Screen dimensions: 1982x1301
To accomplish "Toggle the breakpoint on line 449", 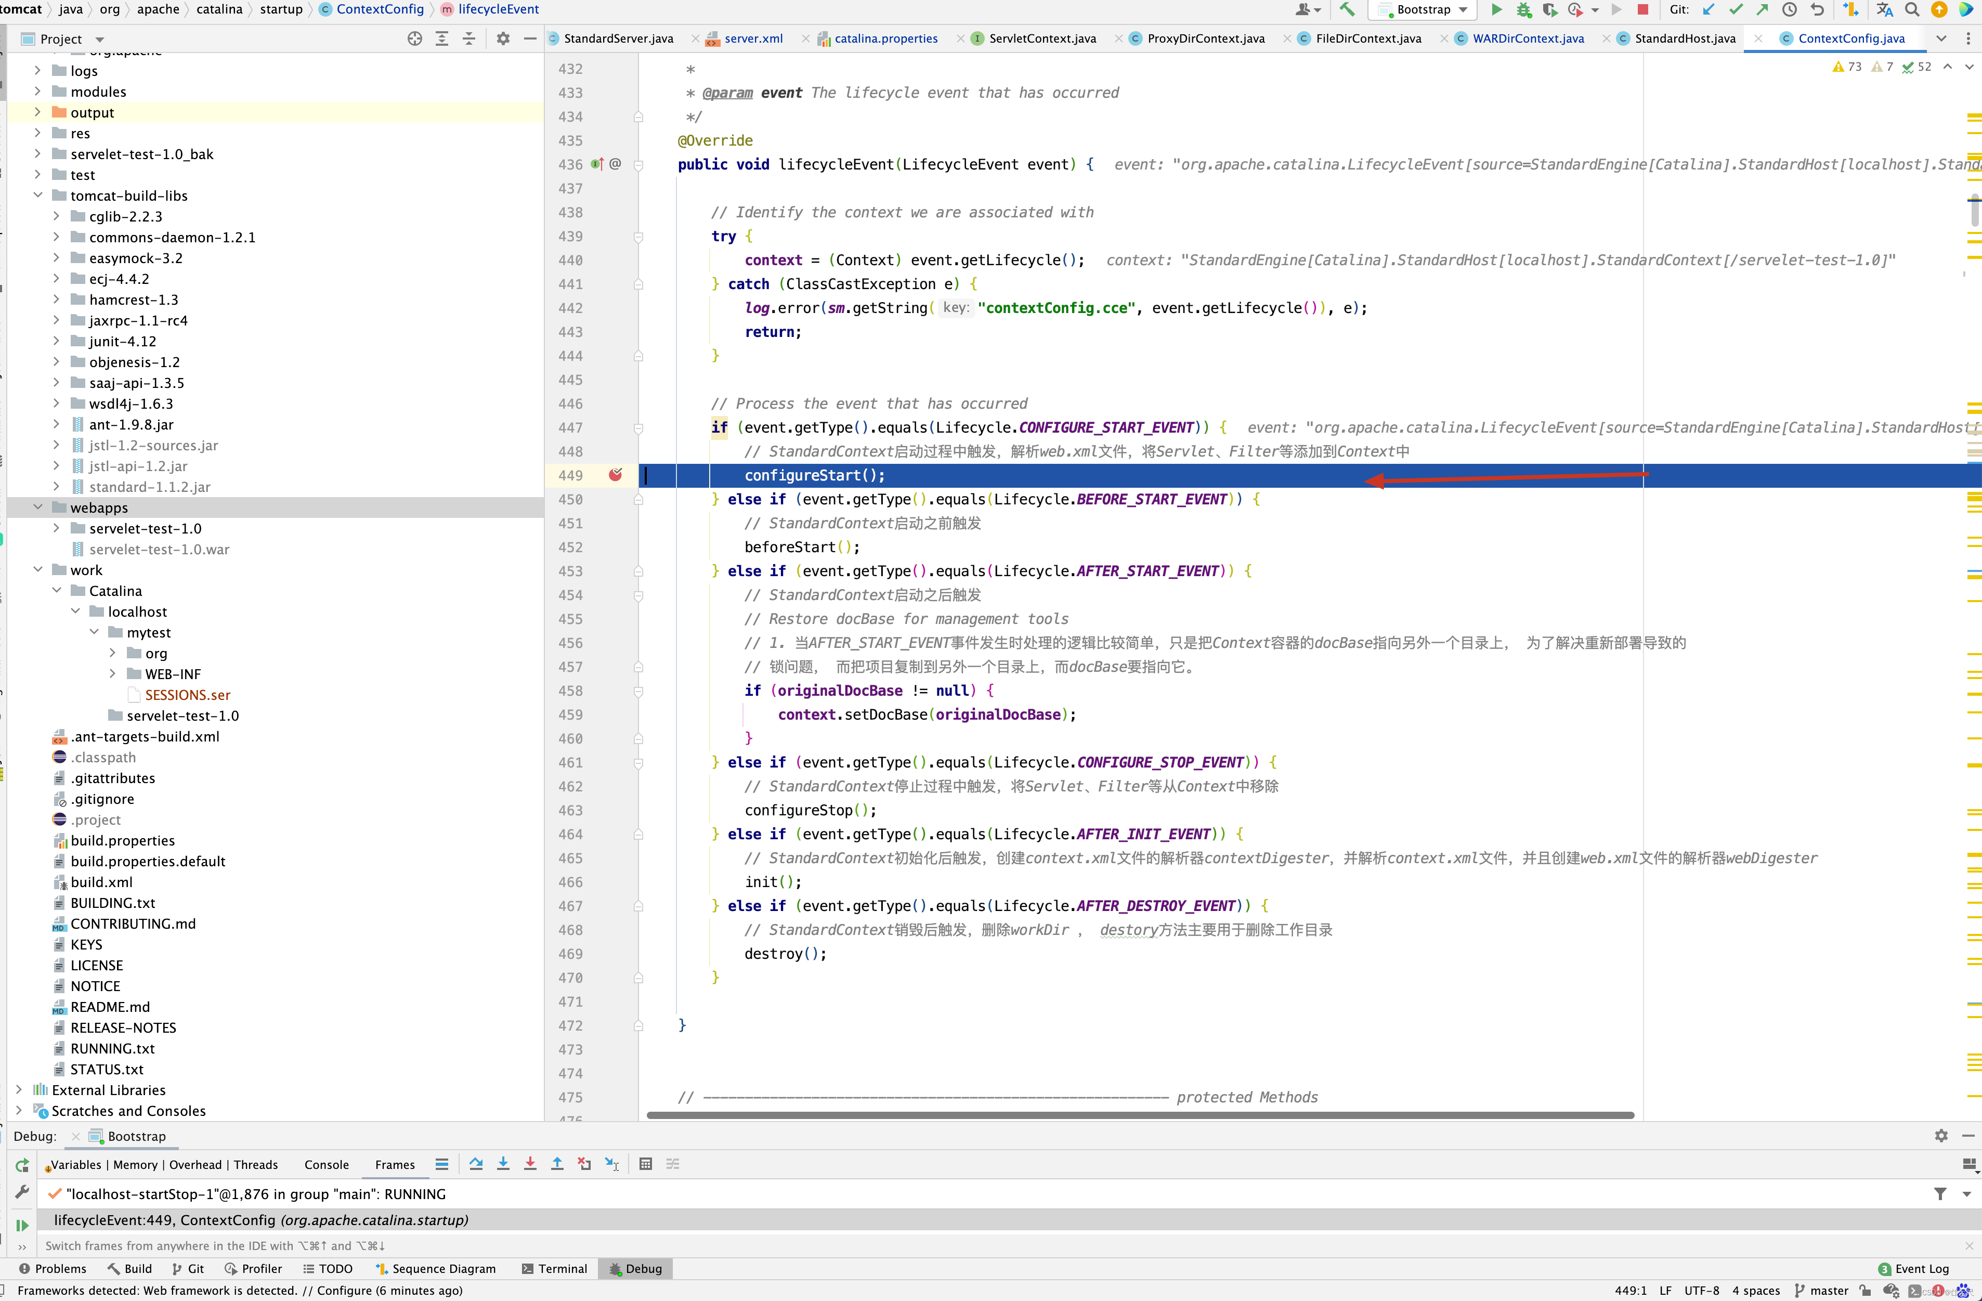I will click(x=616, y=475).
